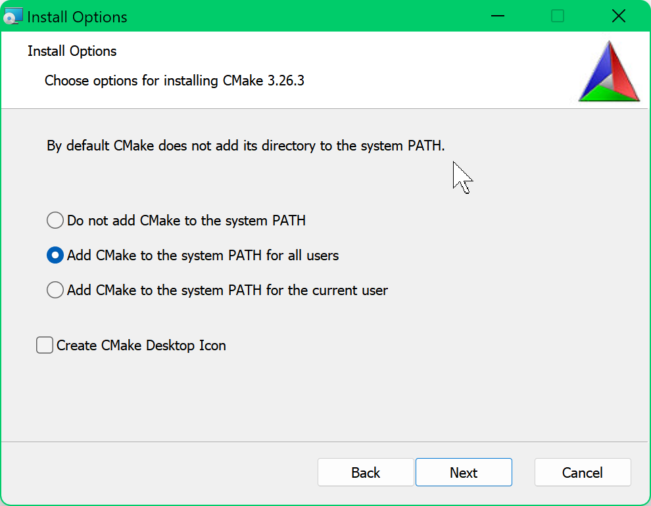The height and width of the screenshot is (506, 651).
Task: Click the CMake triangle logo
Action: (609, 72)
